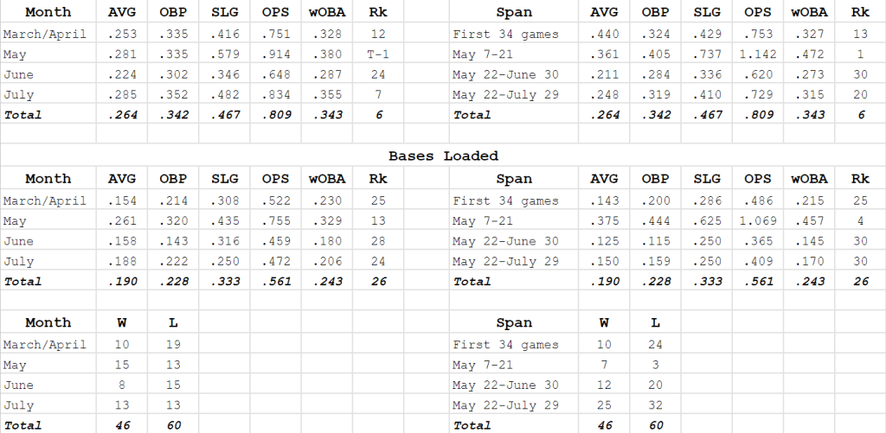Select the .457 wOBA cell
The width and height of the screenshot is (886, 433).
pos(808,221)
